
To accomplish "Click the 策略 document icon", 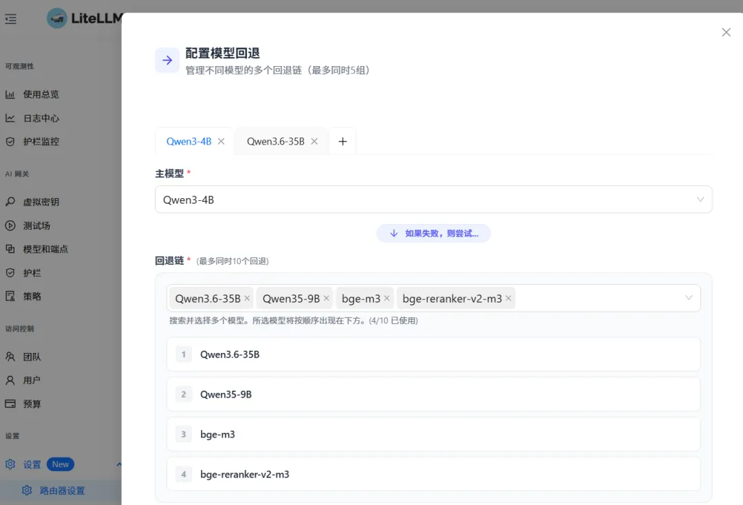I will (10, 297).
